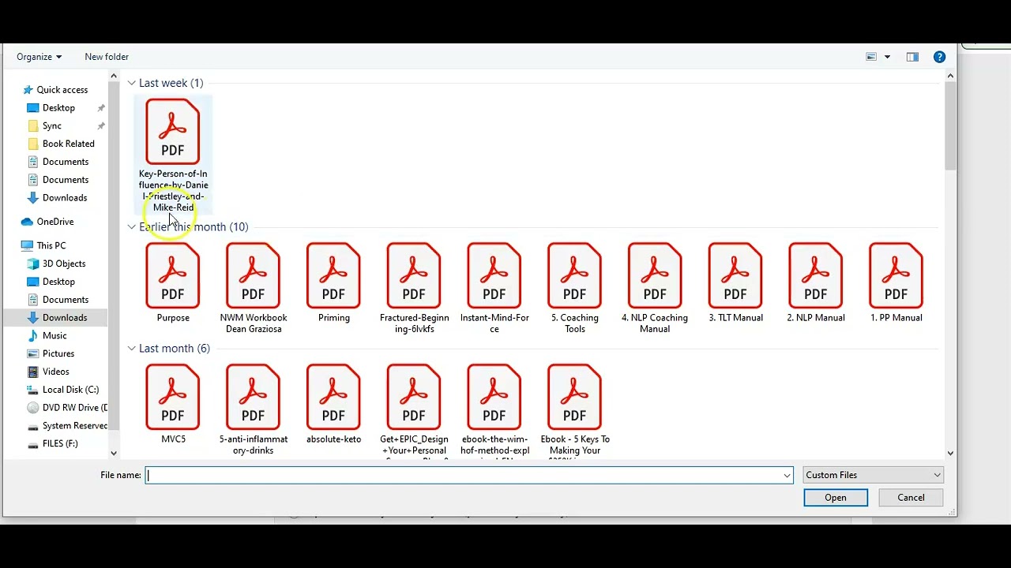Select 5-anti-inflammatory-drinks PDF file

coord(254,409)
